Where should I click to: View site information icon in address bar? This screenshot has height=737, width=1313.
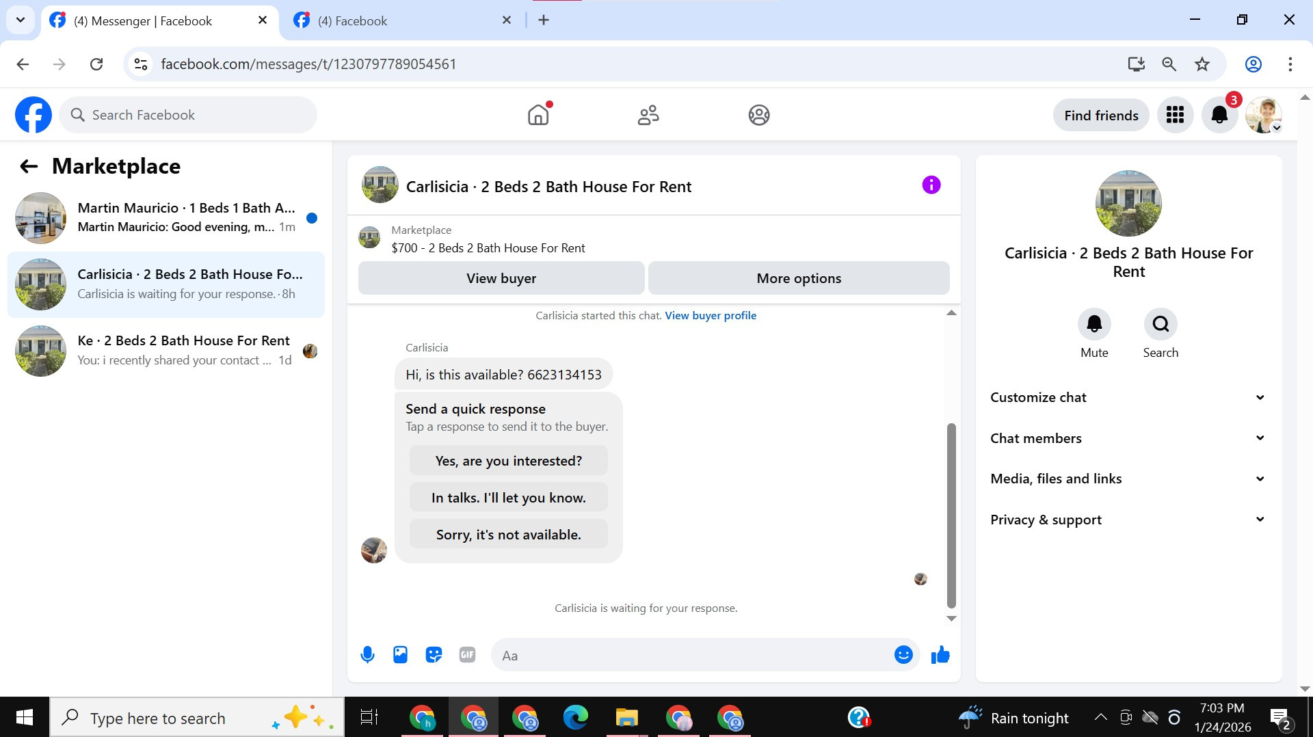pos(141,64)
